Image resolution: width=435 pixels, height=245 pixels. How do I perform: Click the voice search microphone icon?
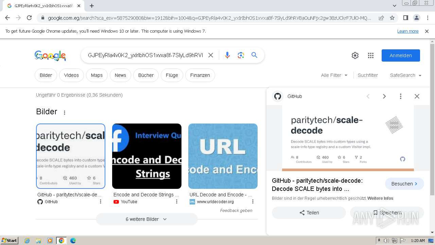coord(227,55)
